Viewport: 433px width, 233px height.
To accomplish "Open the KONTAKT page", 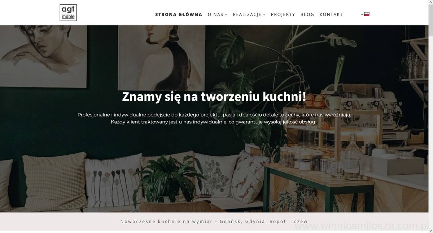I will pyautogui.click(x=331, y=15).
